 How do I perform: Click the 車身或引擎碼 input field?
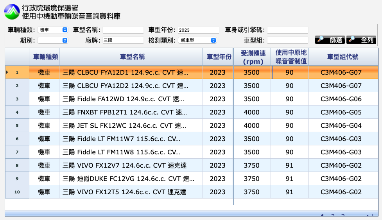coord(288,30)
